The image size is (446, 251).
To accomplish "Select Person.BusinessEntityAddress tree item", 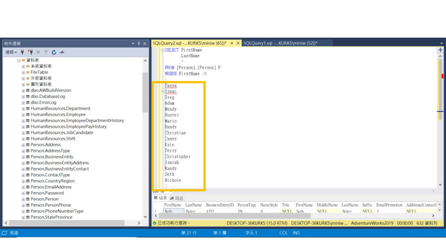I will (x=59, y=163).
